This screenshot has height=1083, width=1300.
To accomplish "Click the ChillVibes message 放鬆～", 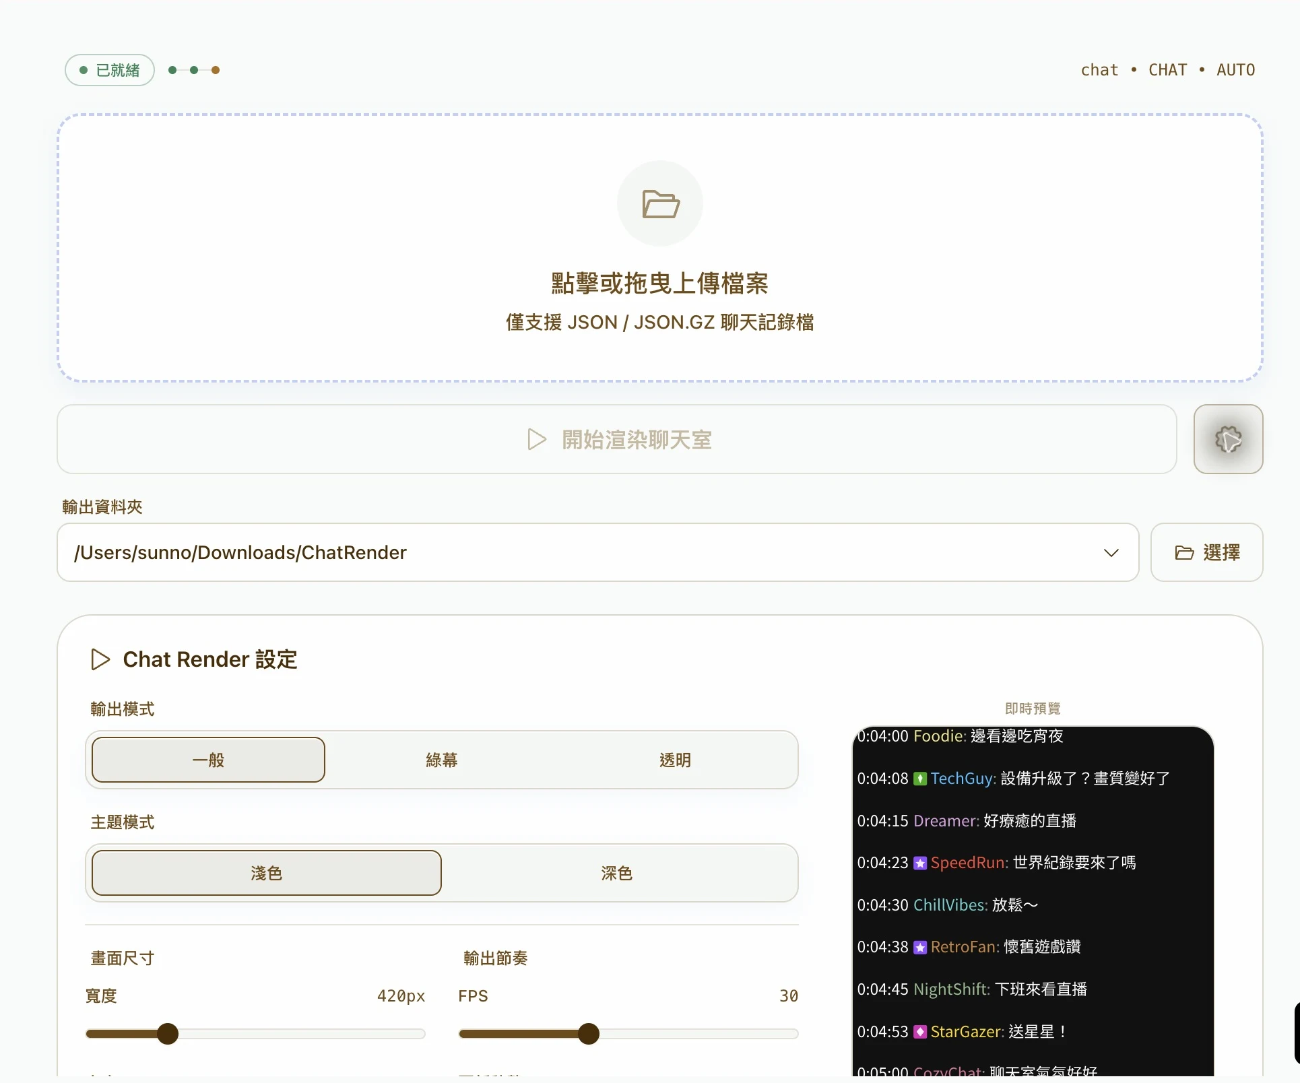I will [1015, 905].
